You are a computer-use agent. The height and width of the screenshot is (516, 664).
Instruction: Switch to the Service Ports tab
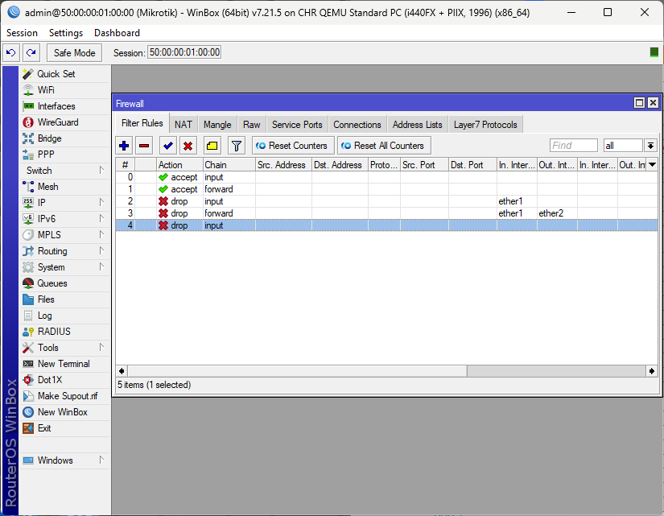pyautogui.click(x=297, y=125)
